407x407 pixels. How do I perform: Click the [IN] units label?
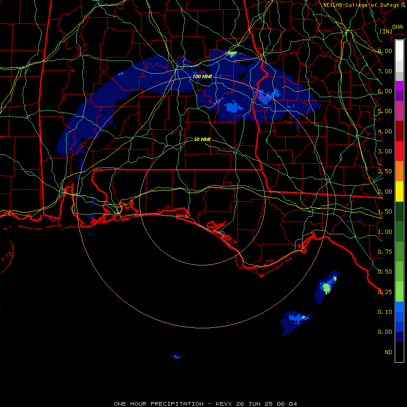tap(386, 31)
